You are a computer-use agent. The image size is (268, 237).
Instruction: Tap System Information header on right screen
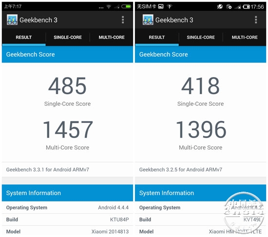point(200,193)
